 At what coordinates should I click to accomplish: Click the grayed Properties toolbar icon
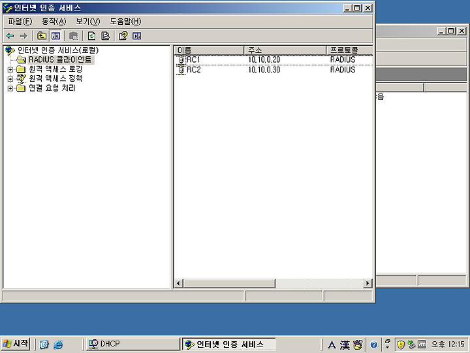click(x=73, y=36)
